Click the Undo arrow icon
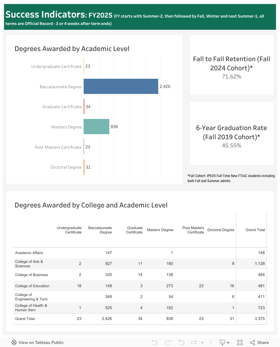 pyautogui.click(x=155, y=342)
